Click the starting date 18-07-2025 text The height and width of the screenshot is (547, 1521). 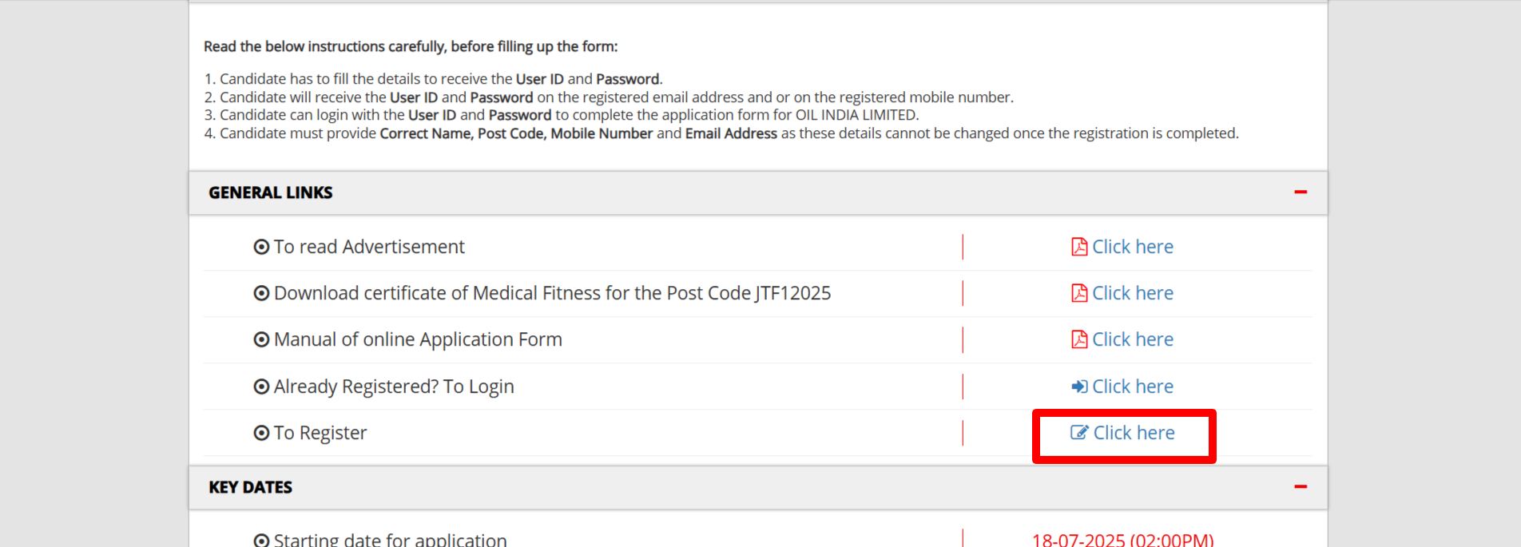(1122, 540)
